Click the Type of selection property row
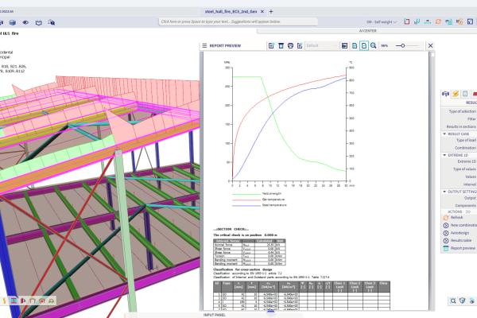 click(x=459, y=111)
